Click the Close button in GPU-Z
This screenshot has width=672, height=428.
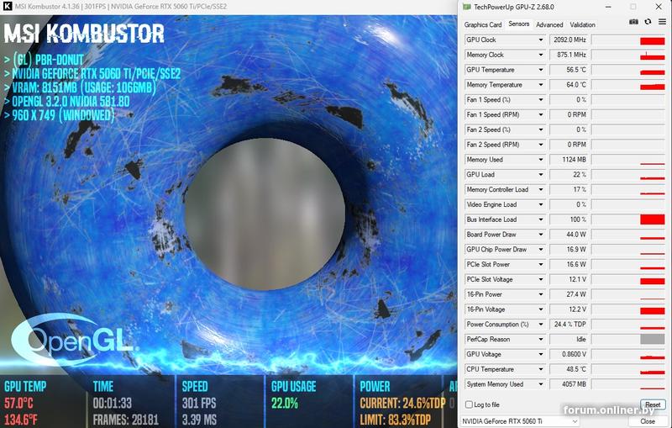[x=648, y=421]
